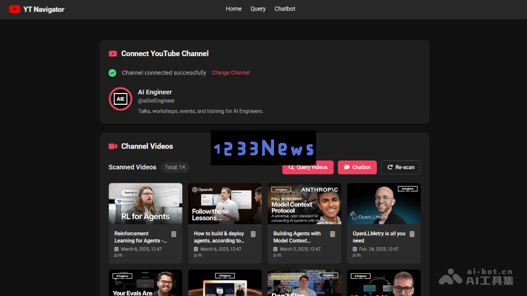
Task: Click the @aiDotEngineer channel handle
Action: point(156,101)
